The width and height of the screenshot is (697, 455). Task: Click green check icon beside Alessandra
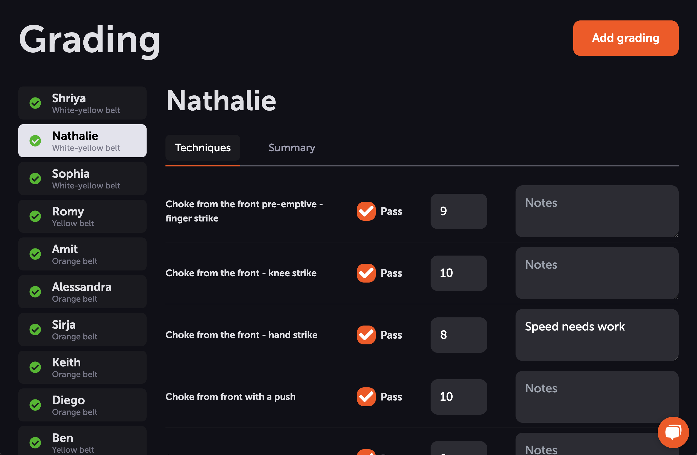pos(35,292)
